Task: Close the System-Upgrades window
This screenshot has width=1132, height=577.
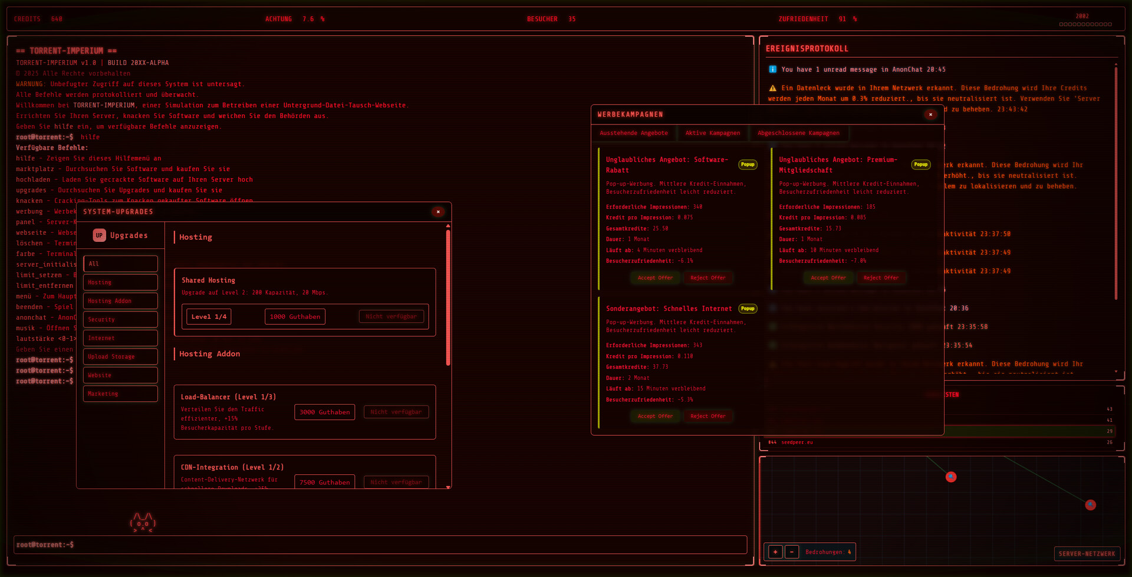Action: [438, 212]
